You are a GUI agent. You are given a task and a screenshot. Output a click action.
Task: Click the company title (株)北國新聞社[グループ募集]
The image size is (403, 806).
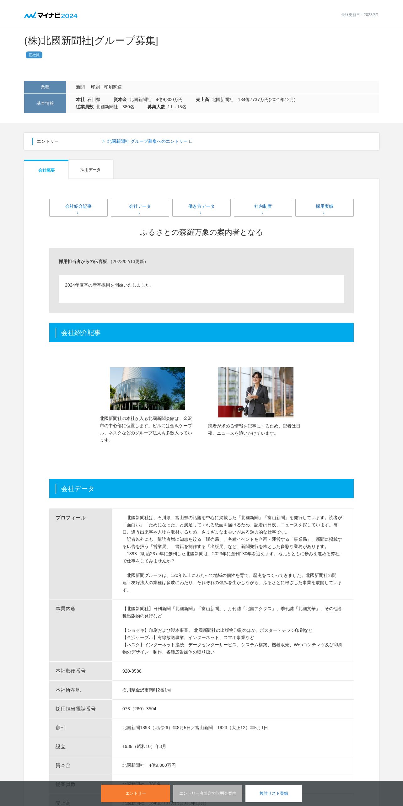pos(91,41)
